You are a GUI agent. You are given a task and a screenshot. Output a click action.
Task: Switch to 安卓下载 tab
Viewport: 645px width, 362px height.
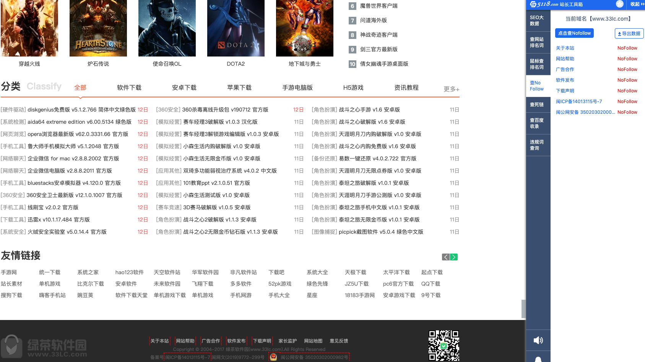(x=184, y=88)
